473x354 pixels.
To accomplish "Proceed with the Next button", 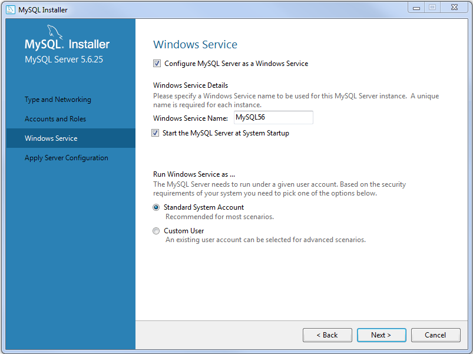I will click(381, 335).
